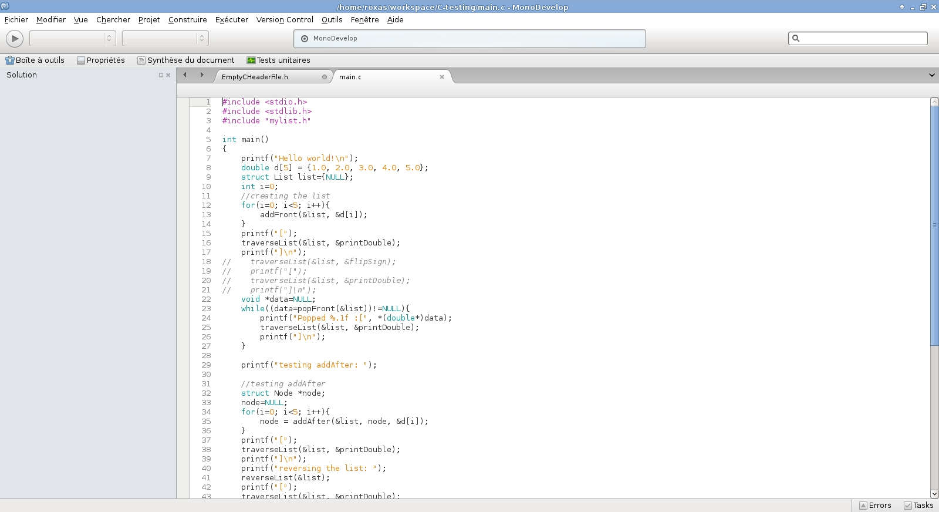Click 'struct Node *node;' line
The image size is (939, 512).
tap(283, 393)
